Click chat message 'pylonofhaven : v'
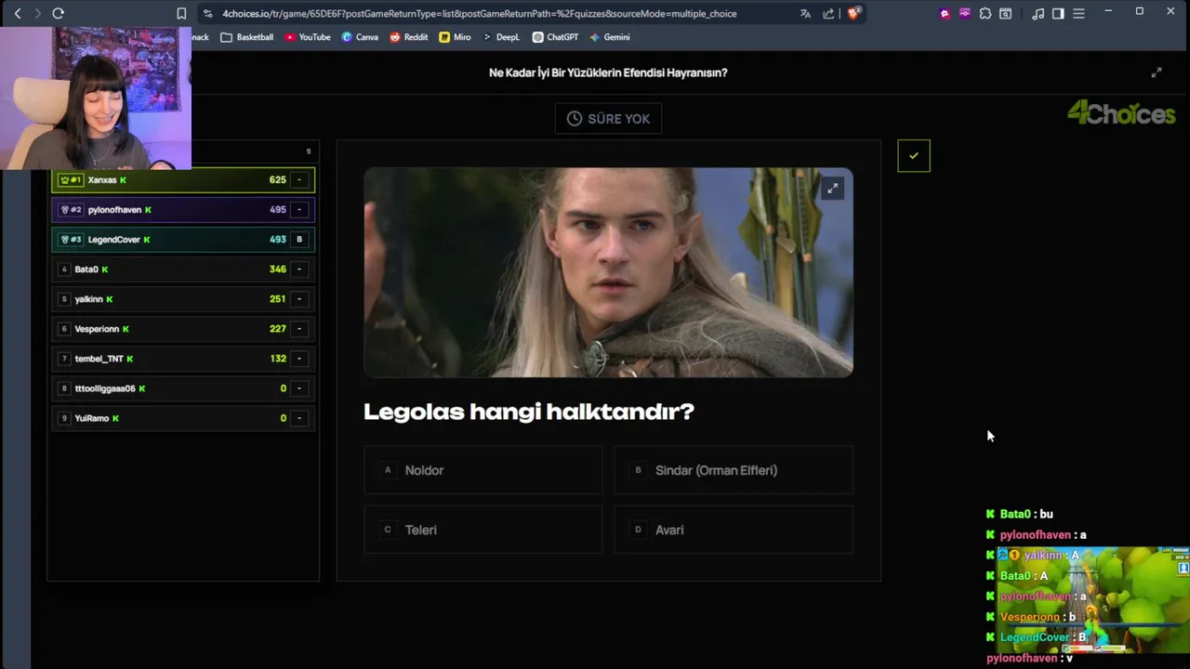Screen dimensions: 1190x669 1029,658
